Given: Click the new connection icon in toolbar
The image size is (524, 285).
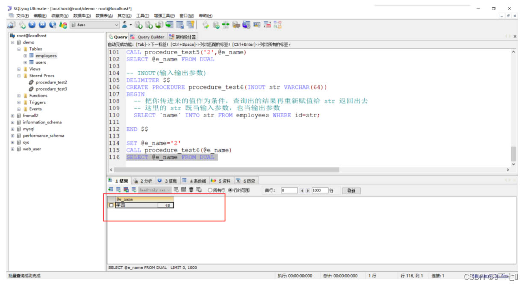Looking at the screenshot, I should (12, 25).
